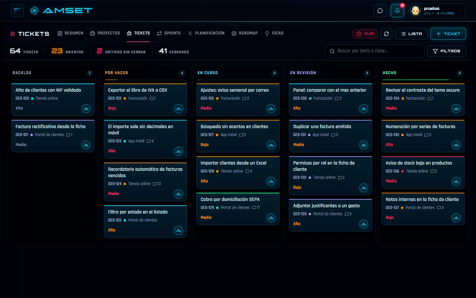Switch to the Sprints tab

pos(169,33)
